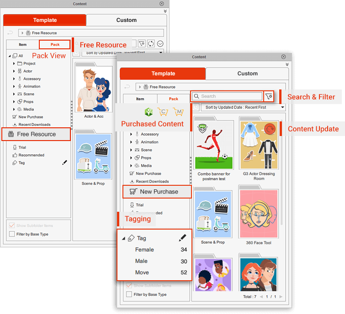Viewport: 345px width, 314px height.
Task: Open the Sort by Updated Date dropdown
Action: pyautogui.click(x=243, y=107)
